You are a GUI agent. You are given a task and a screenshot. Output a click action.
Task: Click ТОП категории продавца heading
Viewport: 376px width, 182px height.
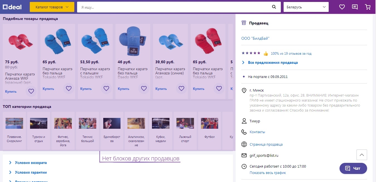pyautogui.click(x=27, y=107)
